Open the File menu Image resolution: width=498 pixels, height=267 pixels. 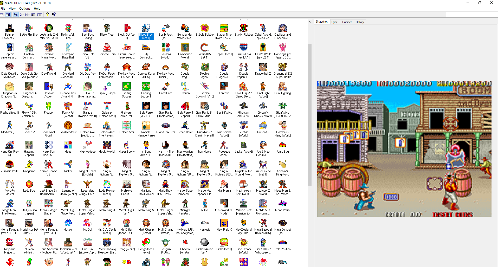3,8
